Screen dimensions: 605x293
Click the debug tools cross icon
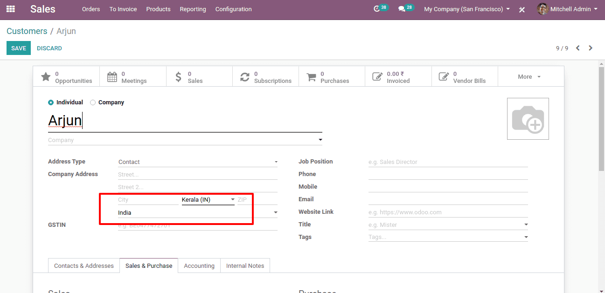click(522, 9)
